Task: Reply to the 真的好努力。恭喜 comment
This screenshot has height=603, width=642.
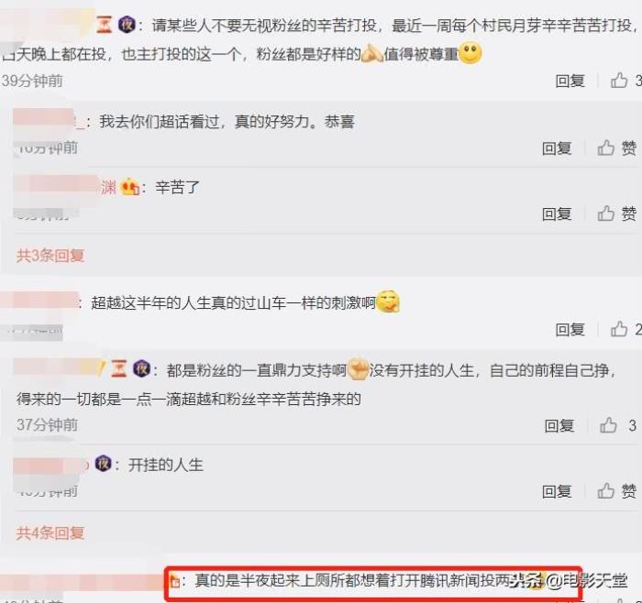Action: click(557, 148)
